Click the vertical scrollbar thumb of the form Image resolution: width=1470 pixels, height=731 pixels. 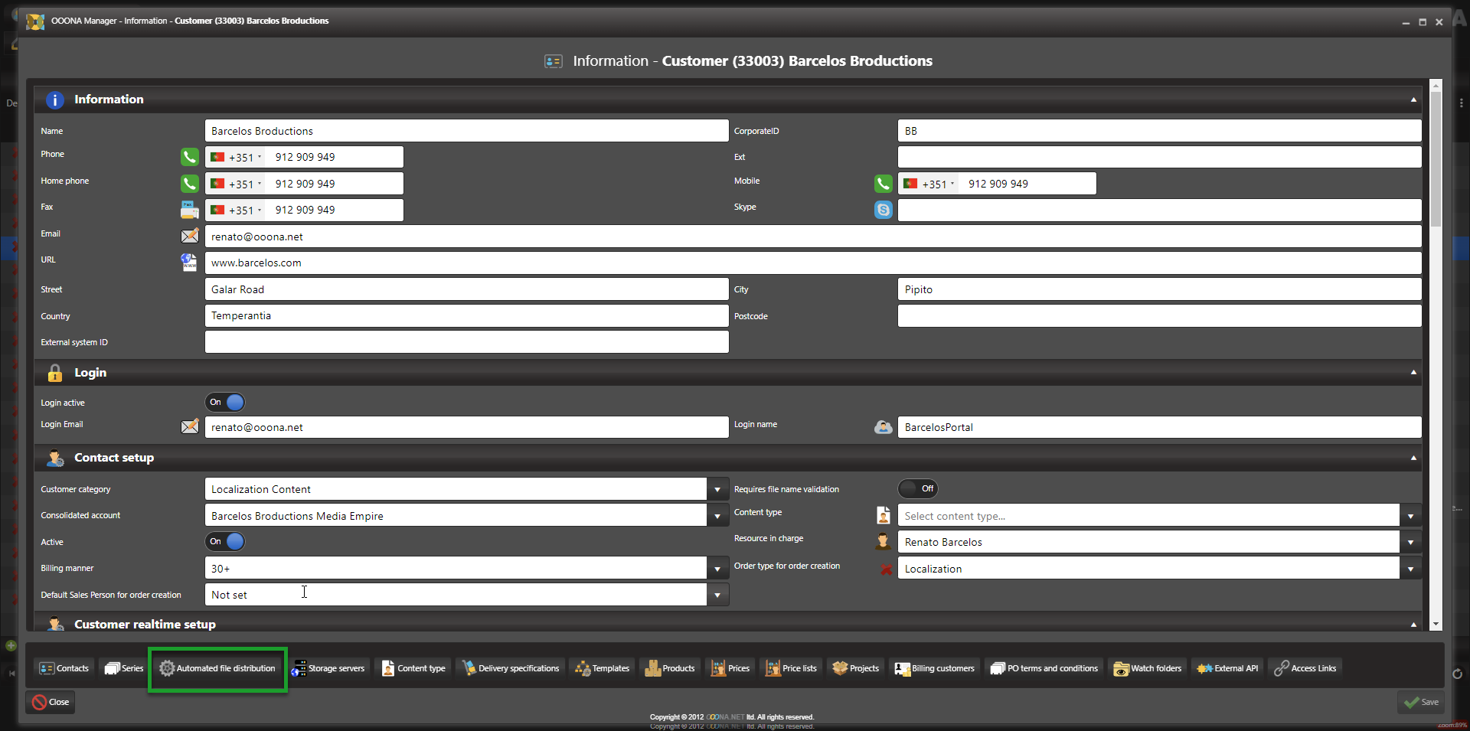pyautogui.click(x=1436, y=161)
